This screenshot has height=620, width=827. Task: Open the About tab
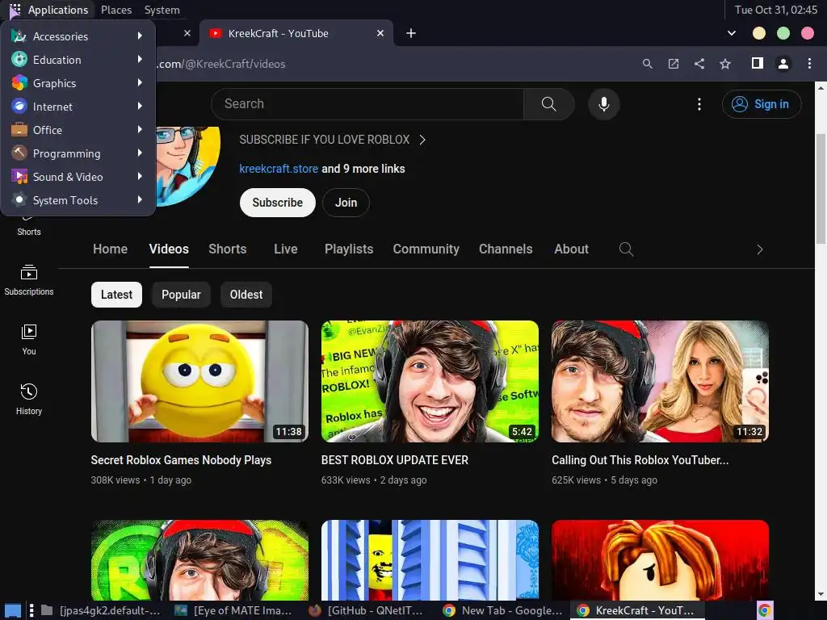(571, 249)
